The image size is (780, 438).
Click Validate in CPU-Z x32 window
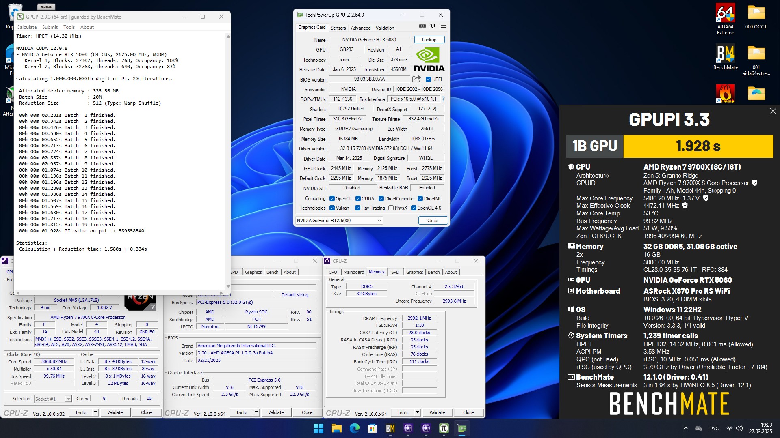pyautogui.click(x=115, y=412)
